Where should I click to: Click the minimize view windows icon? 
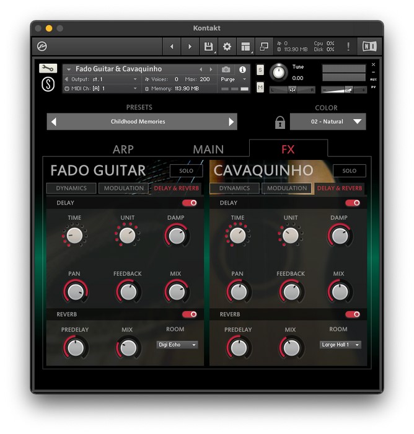pyautogui.click(x=264, y=46)
